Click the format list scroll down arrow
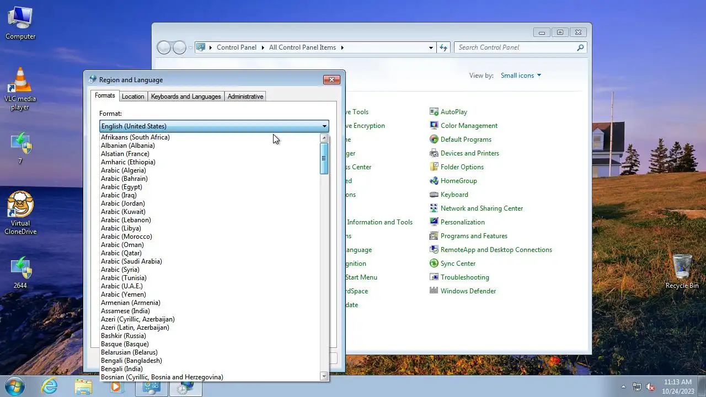 [x=324, y=376]
